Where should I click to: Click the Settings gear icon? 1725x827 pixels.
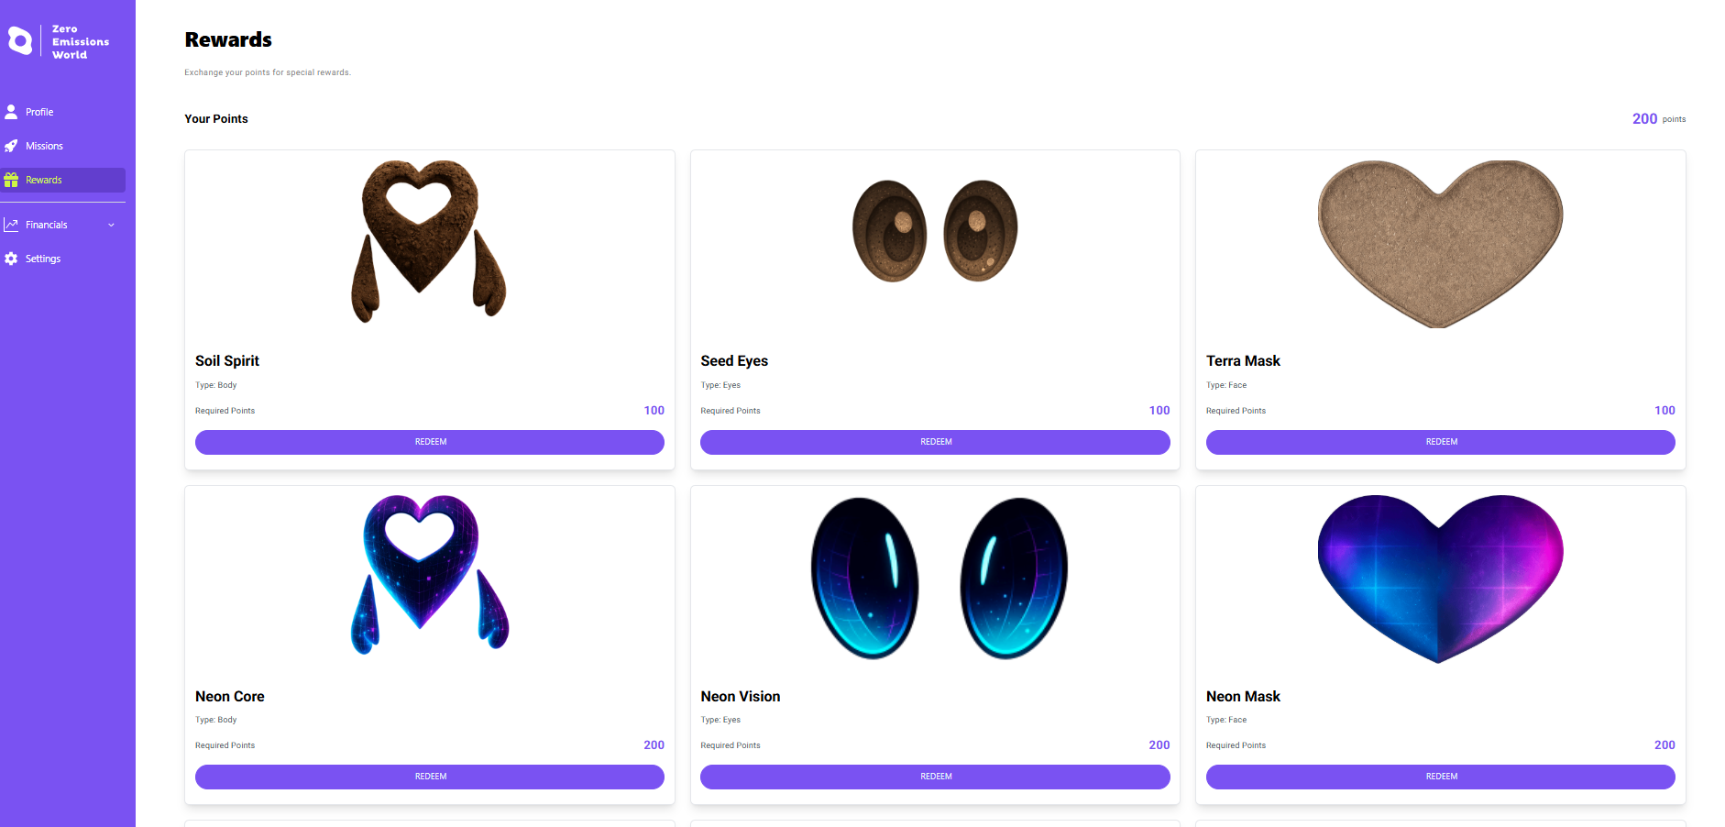11,259
